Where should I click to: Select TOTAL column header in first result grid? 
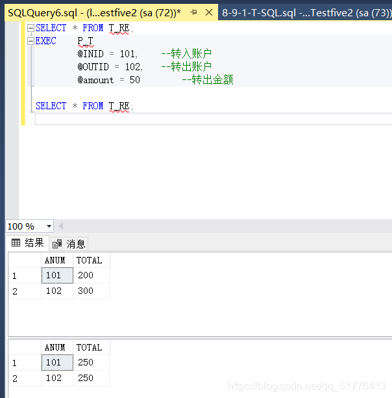coord(91,260)
